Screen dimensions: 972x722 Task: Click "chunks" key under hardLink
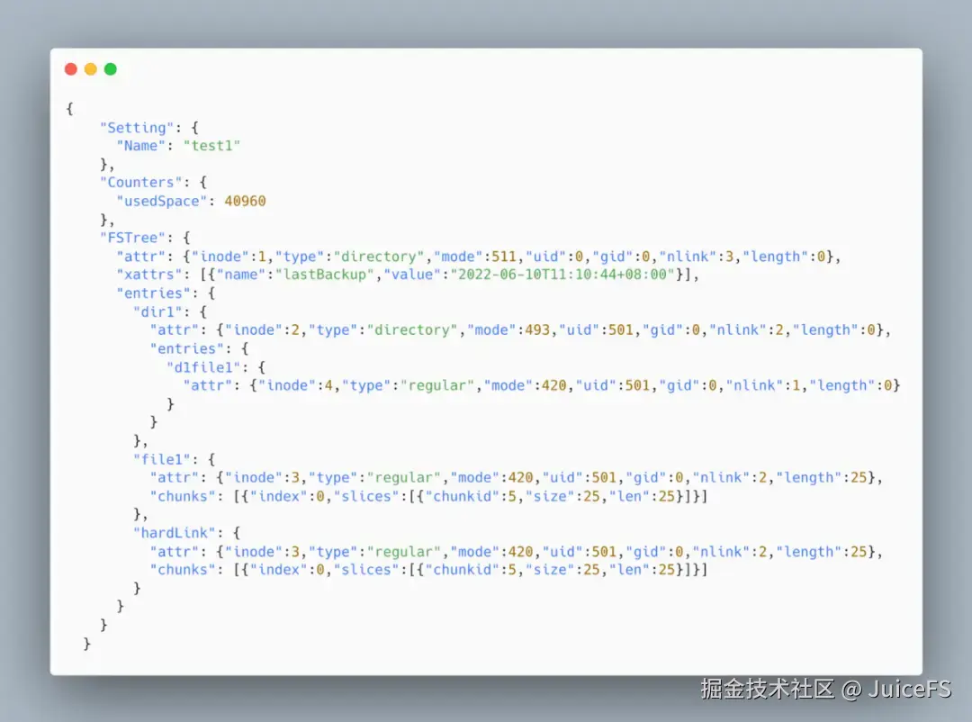[x=183, y=570]
